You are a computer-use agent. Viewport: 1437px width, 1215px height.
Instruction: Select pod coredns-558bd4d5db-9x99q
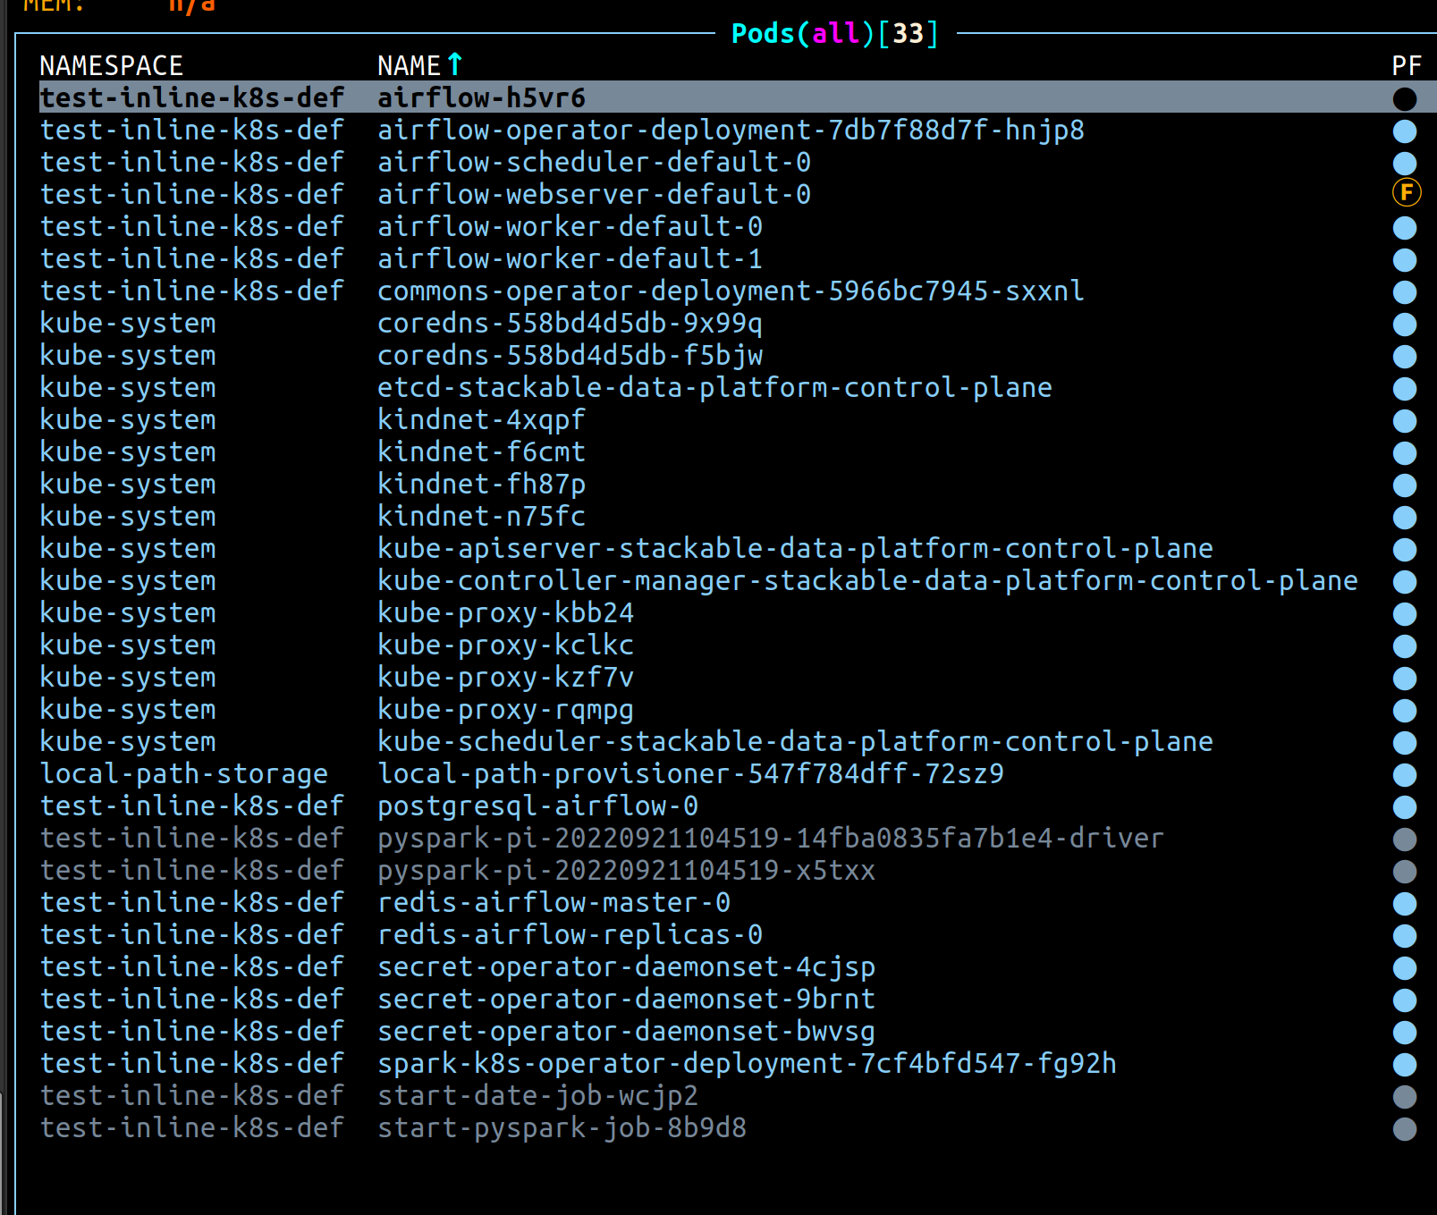[x=570, y=324]
